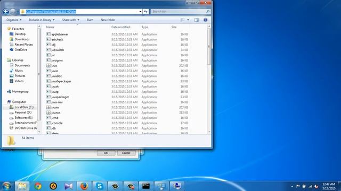Viewport: 341px width, 191px height.
Task: Click the Back navigation arrow
Action: tap(6, 12)
